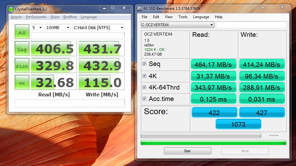Run the 4K test in CrystalDiskMark
This screenshot has height=166, width=296.
click(22, 82)
